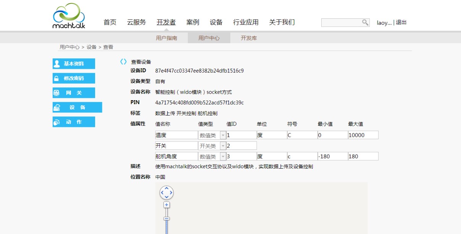This screenshot has height=234, width=461.
Task: Click the 舵机角度 value name field
Action: pos(176,156)
